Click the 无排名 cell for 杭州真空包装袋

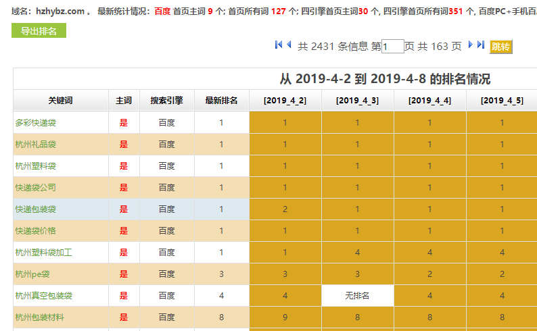point(357,296)
